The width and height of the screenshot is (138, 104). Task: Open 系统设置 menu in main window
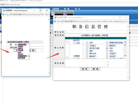56,9
